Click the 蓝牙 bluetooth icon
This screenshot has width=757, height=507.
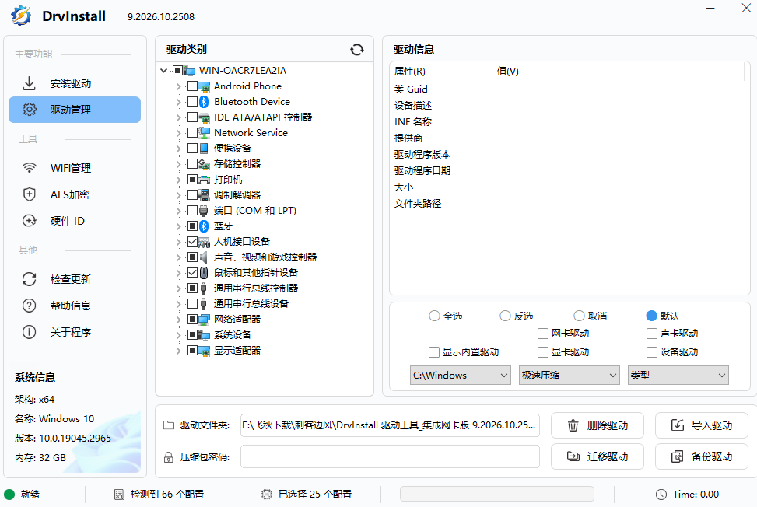[204, 226]
